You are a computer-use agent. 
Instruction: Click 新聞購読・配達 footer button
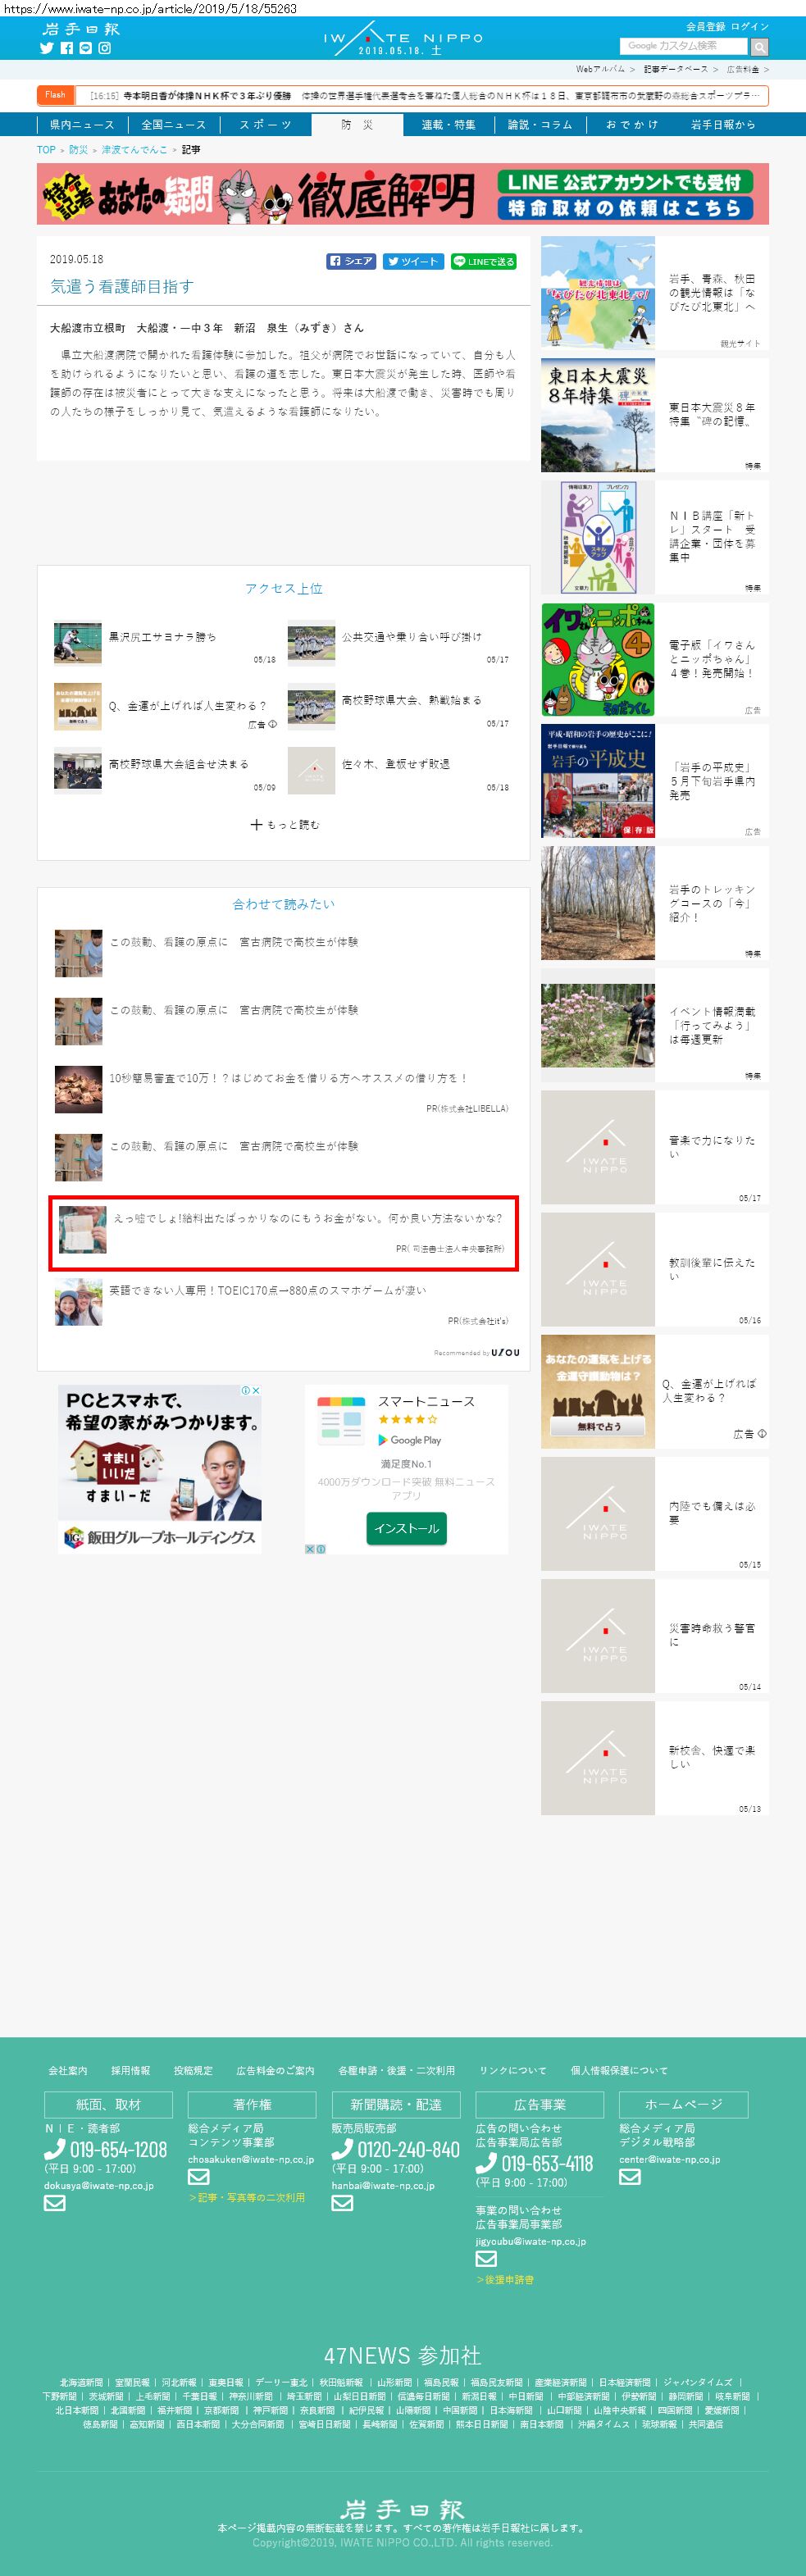point(396,2104)
